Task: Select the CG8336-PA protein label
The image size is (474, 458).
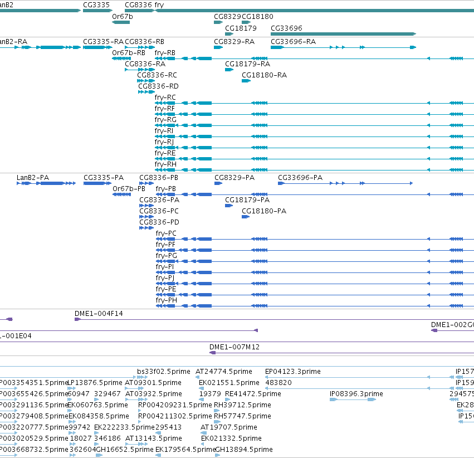Action: 159,200
